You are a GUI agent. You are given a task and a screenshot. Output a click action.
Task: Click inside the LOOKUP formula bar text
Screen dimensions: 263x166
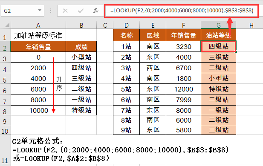click(182, 11)
